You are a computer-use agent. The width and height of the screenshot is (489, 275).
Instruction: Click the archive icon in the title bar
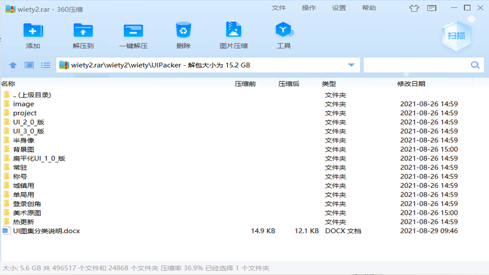point(10,9)
